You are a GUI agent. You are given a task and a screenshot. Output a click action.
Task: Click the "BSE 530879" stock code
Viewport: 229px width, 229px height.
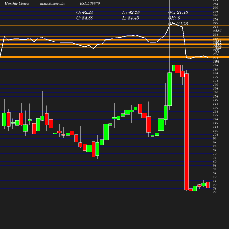coord(90,3)
